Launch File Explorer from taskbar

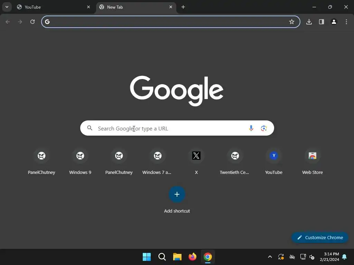(177, 257)
